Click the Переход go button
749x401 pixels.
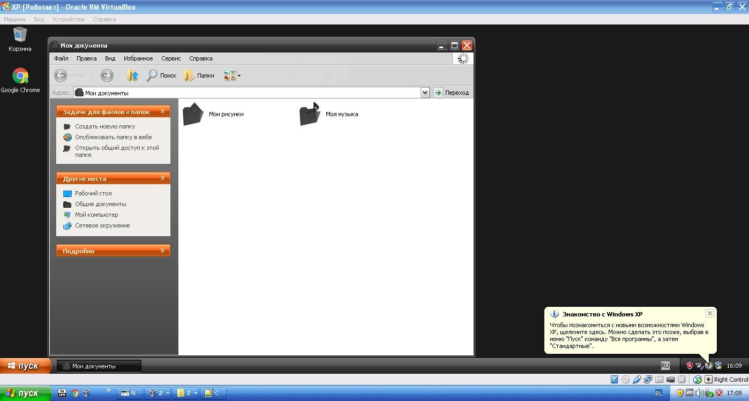tap(452, 93)
